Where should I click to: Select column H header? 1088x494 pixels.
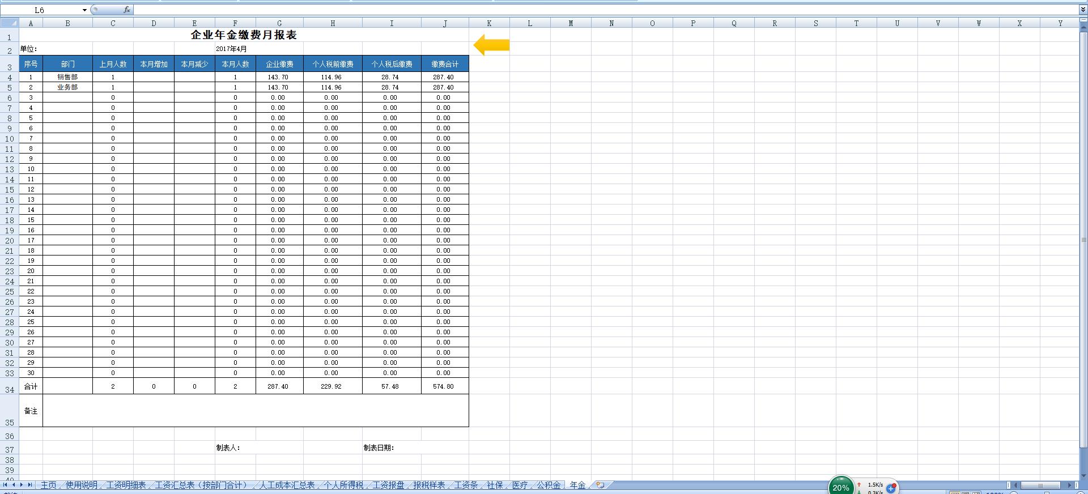pyautogui.click(x=333, y=23)
